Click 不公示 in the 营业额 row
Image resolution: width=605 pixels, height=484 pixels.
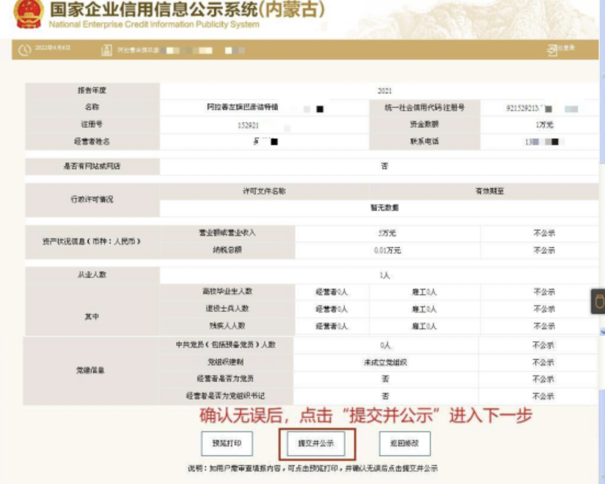pyautogui.click(x=544, y=233)
